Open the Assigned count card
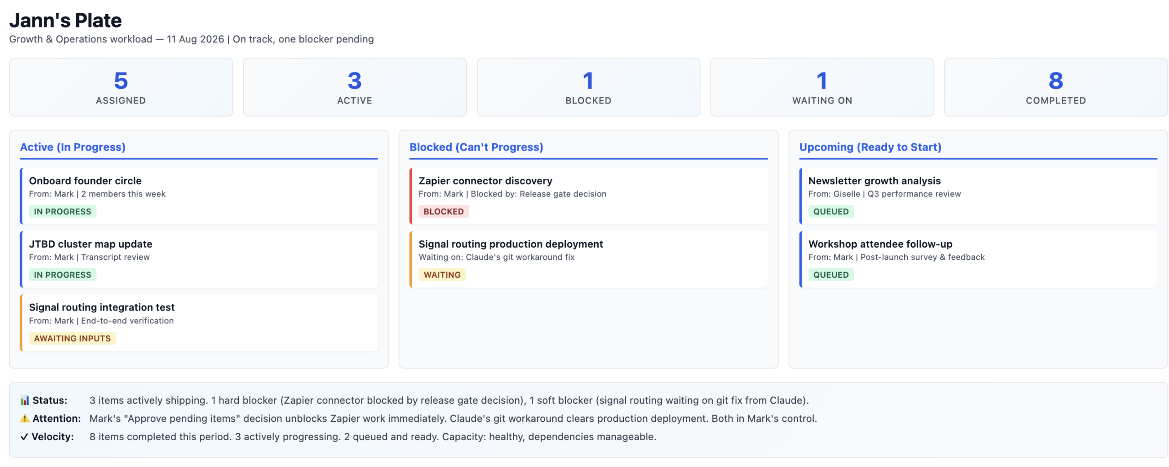The height and width of the screenshot is (467, 1169). click(121, 87)
